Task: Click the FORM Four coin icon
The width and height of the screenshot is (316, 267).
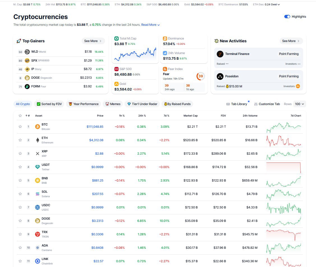Action: [27, 86]
